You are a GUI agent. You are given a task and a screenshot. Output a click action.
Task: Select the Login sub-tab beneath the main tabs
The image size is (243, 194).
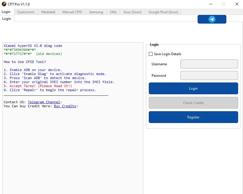pos(7,19)
